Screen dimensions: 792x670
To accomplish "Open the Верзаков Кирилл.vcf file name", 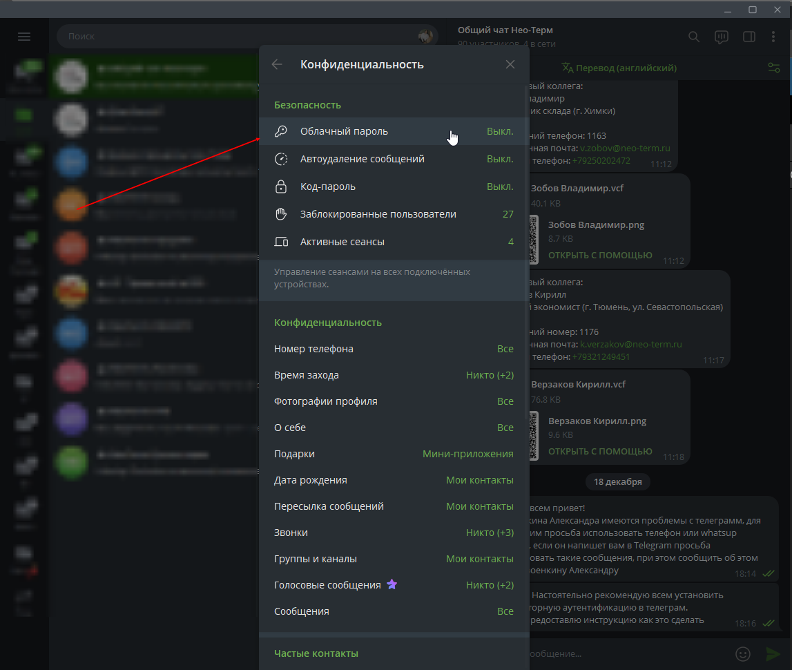I will pos(578,385).
